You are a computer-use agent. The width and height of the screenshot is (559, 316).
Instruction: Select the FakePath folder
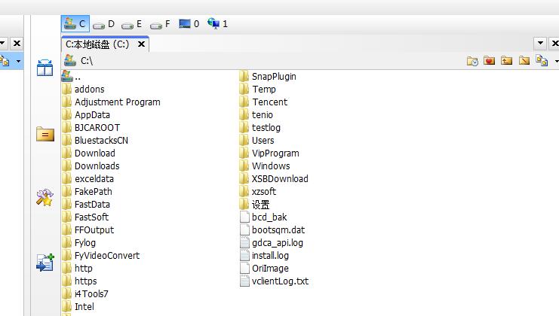tap(87, 192)
